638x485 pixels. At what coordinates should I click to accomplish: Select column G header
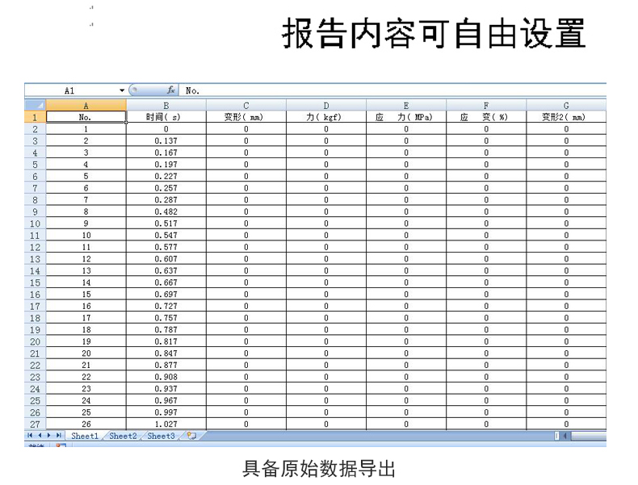click(x=566, y=105)
